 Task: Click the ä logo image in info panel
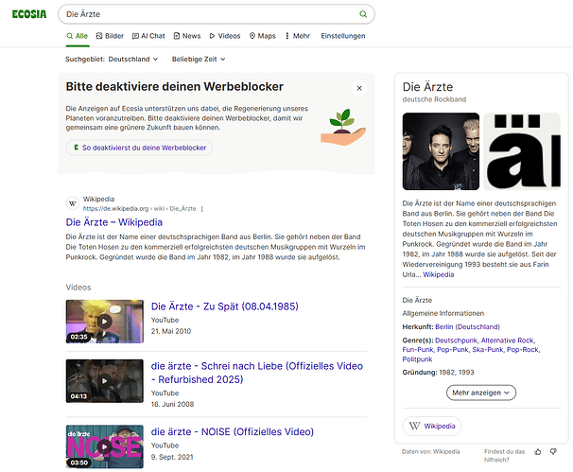522,151
